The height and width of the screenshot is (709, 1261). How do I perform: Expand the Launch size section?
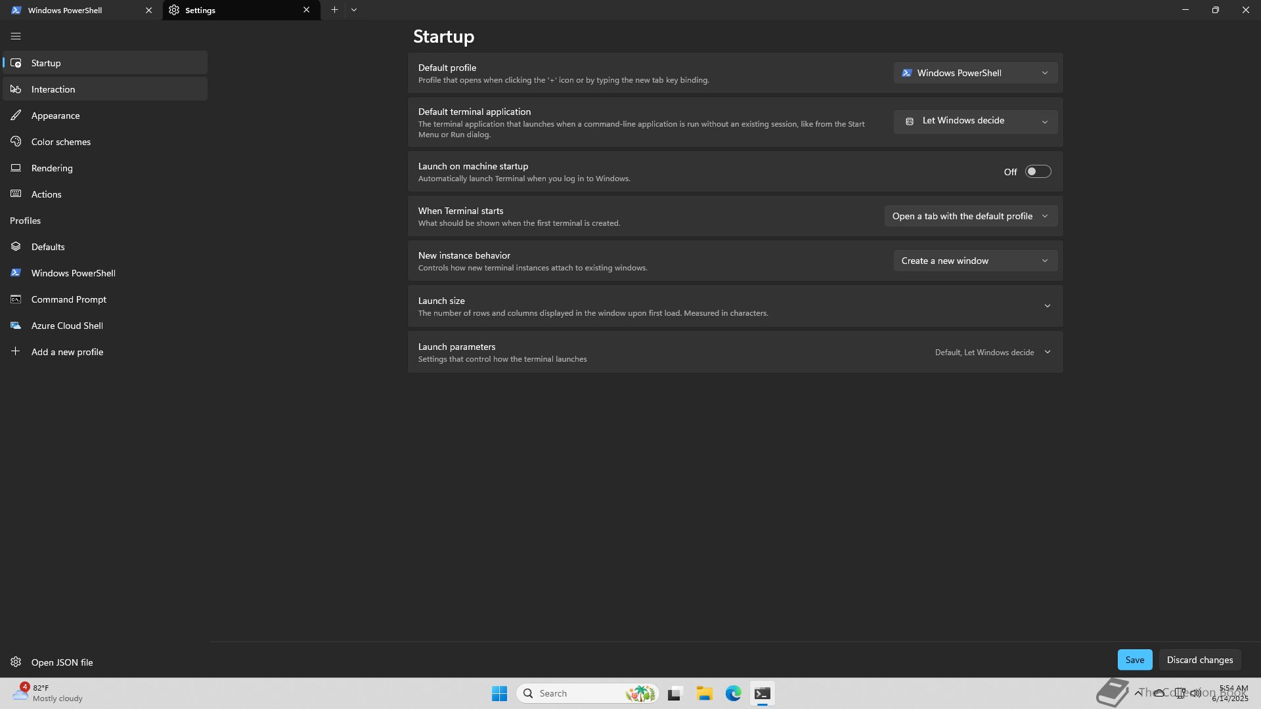[1047, 306]
